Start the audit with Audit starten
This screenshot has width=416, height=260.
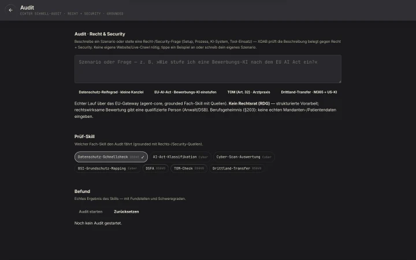tap(91, 211)
